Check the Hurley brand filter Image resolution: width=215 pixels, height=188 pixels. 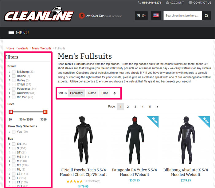point(14,80)
